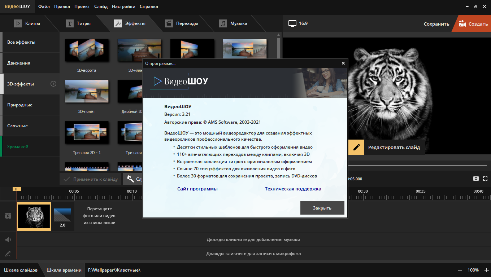The width and height of the screenshot is (491, 277).
Task: Take a snapshot with camera icon
Action: 476,179
